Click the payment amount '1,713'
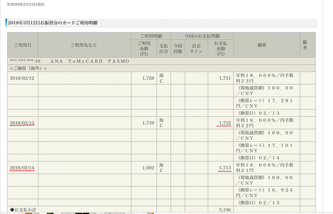This screenshot has height=214, width=333. 225,167
